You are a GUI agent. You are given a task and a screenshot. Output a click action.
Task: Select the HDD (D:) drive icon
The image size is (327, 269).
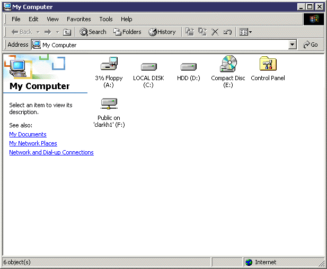click(x=188, y=66)
